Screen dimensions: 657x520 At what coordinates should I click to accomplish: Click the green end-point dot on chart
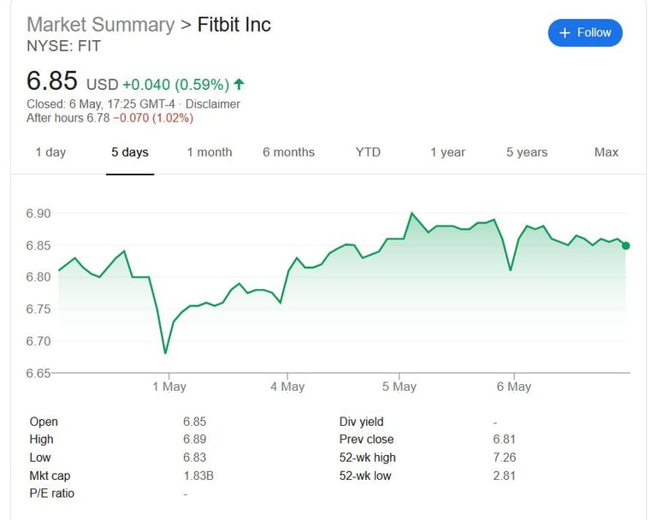(x=626, y=245)
